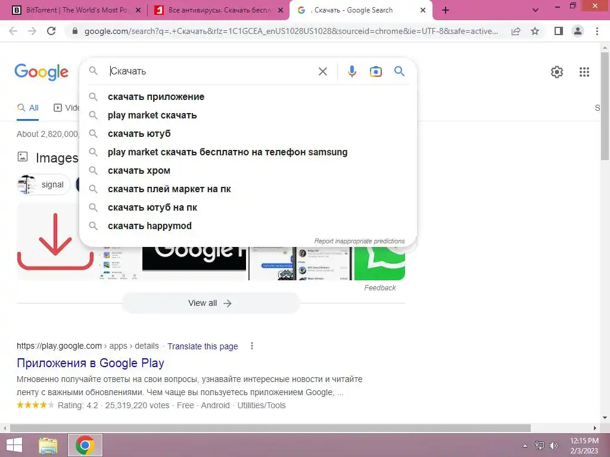The height and width of the screenshot is (457, 610).
Task: Choose suggestion play market скачать бесплатно на телефон samsung
Action: [248, 152]
